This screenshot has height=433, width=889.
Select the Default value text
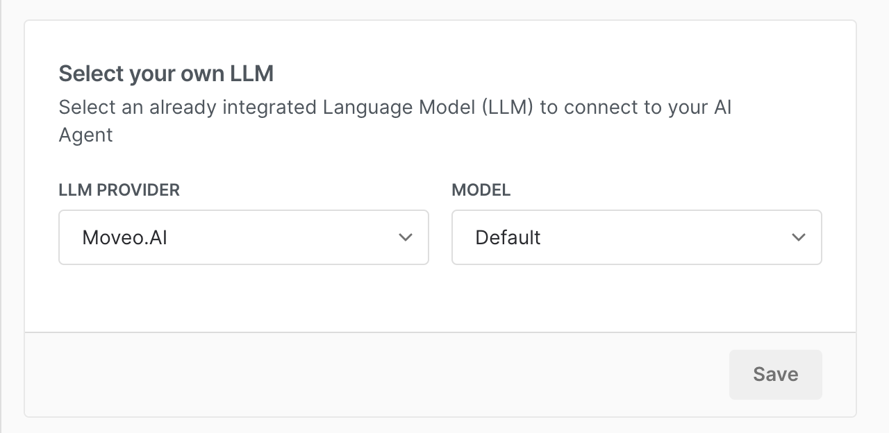(508, 237)
